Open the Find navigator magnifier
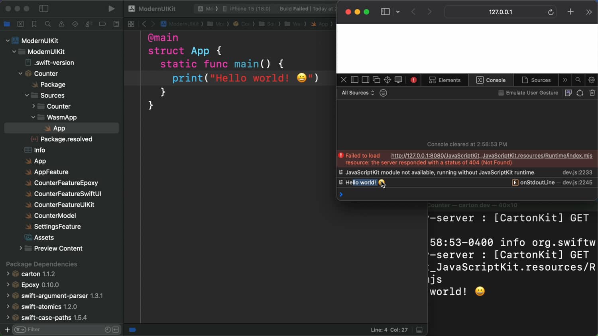 (48, 24)
